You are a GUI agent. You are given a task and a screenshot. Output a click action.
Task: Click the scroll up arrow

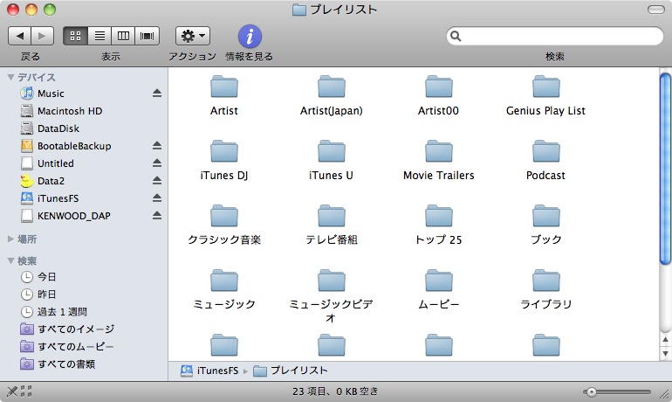[665, 340]
